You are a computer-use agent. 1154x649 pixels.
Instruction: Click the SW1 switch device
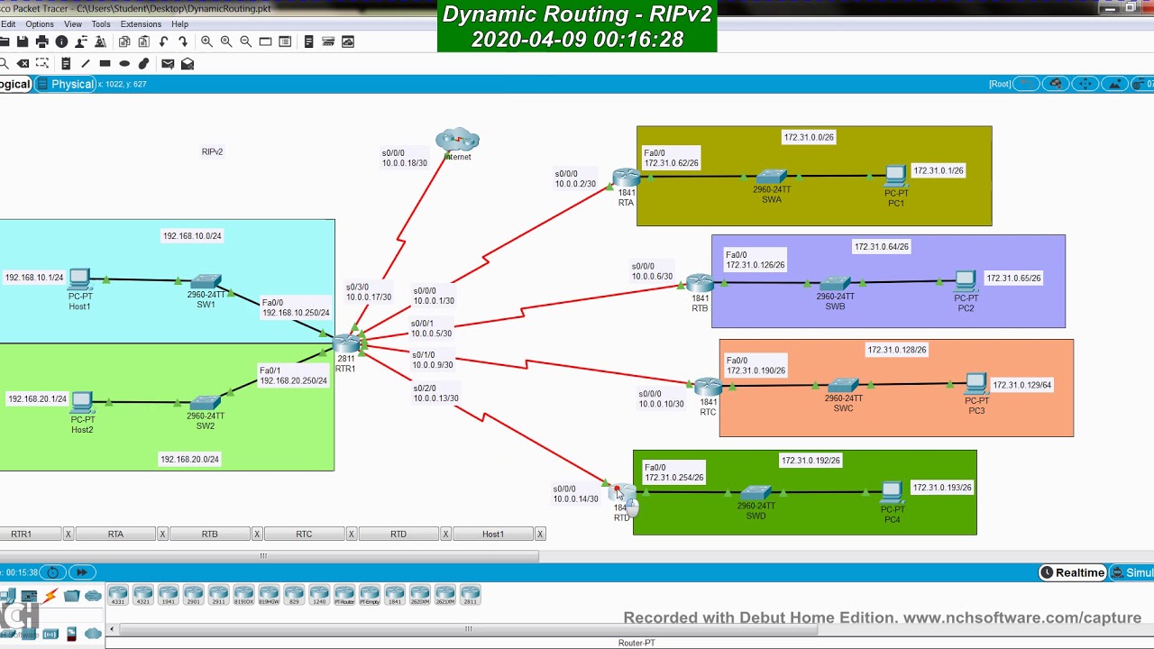pyautogui.click(x=206, y=282)
